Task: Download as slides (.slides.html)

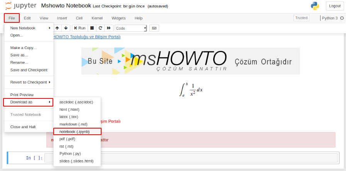Action: click(x=77, y=161)
